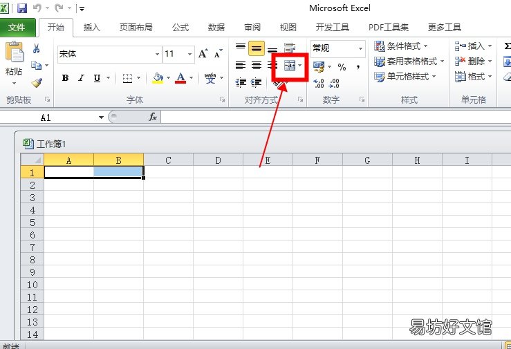
Task: Open 条件格式 conditional formatting menu
Action: (401, 46)
